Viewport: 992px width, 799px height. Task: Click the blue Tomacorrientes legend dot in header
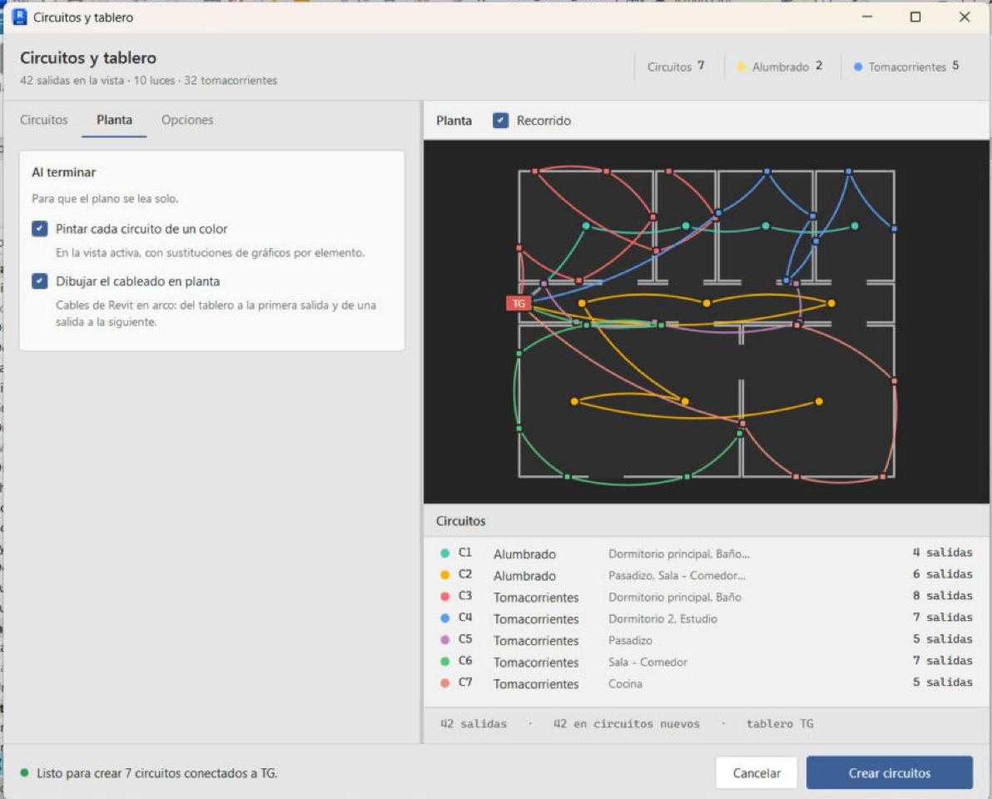click(858, 67)
